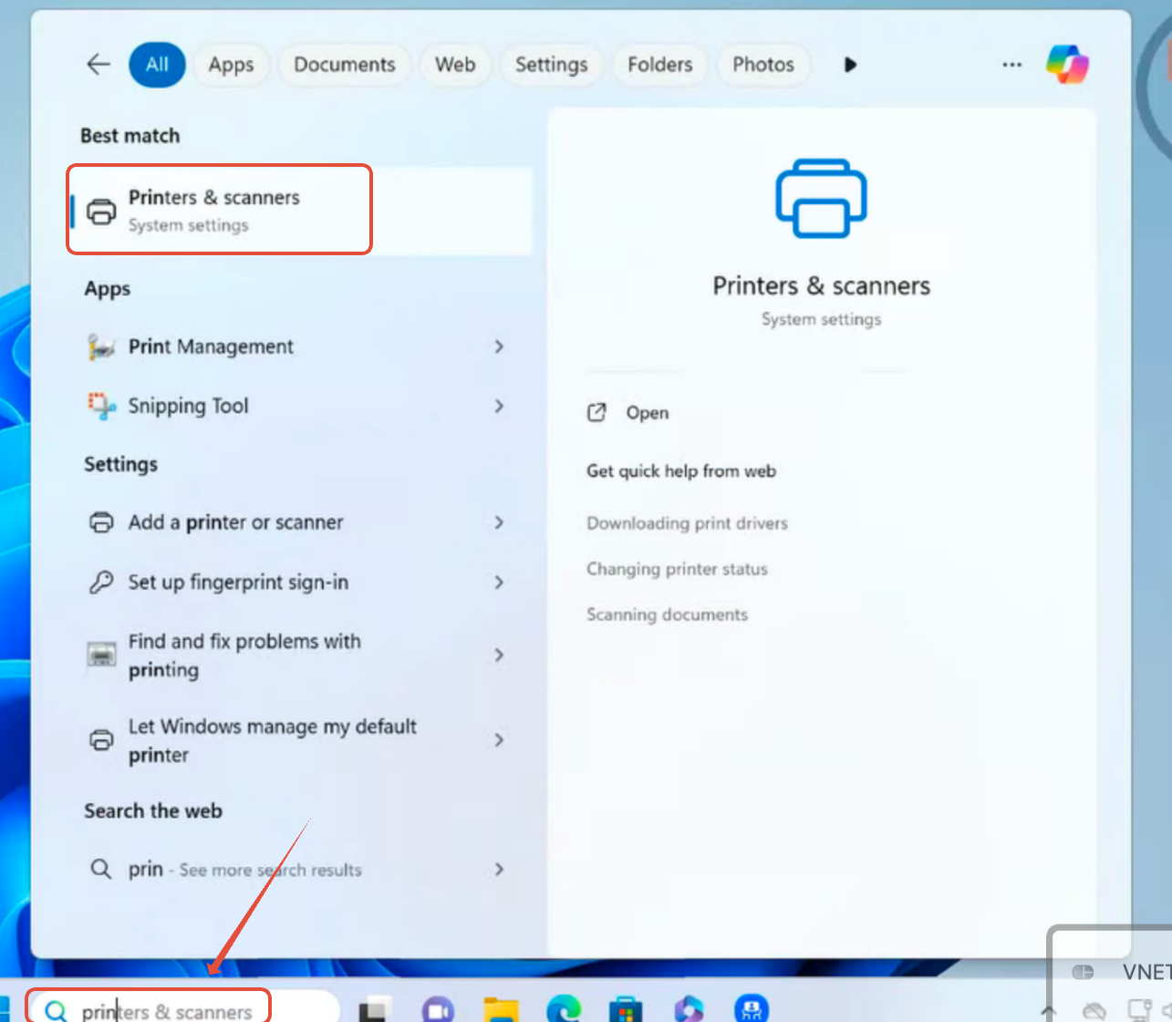
Task: Click key icon beside fingerprint sign-in
Action: [101, 582]
